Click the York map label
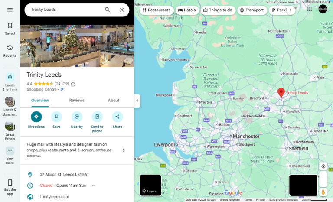This screenshot has width=333, height=202. pyautogui.click(x=320, y=78)
